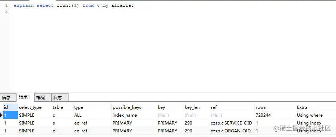The height and width of the screenshot is (137, 336).
Task: Click the possible_keys column header
Action: (134, 107)
